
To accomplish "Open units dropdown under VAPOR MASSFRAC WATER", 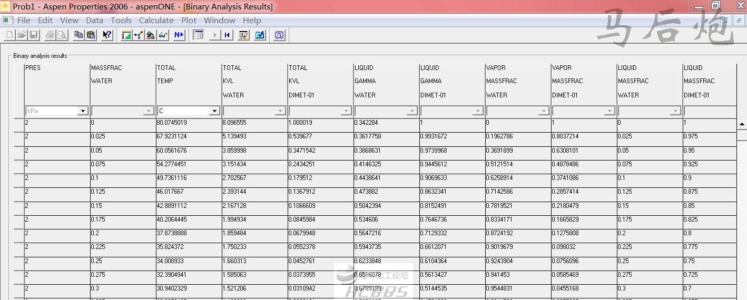I will tap(544, 111).
